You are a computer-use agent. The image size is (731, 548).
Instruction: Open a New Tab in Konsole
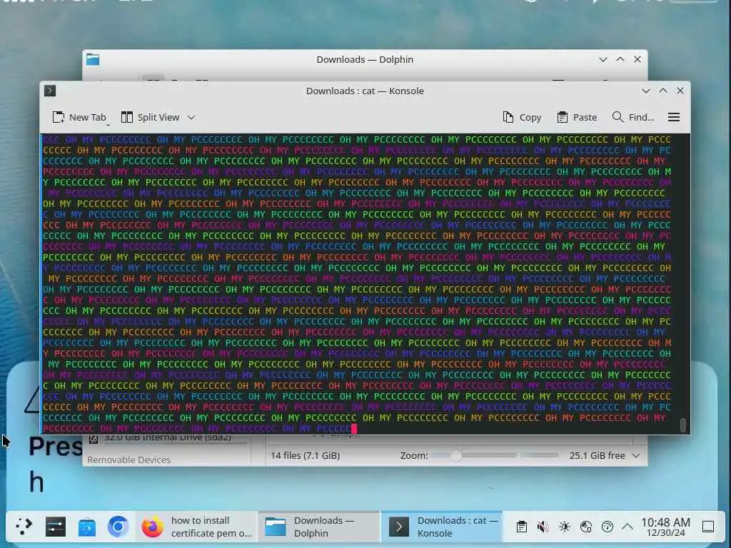tap(79, 118)
